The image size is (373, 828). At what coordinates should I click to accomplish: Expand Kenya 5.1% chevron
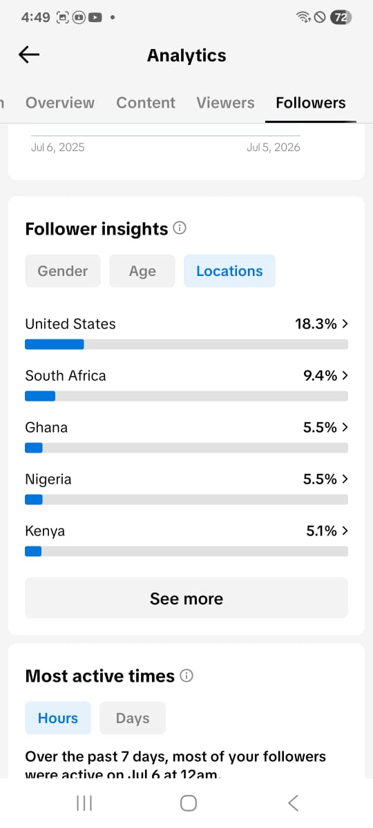[345, 531]
